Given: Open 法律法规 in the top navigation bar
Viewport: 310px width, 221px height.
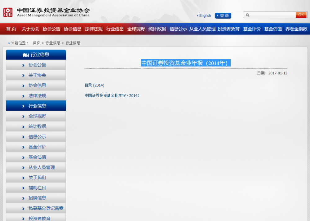Looking at the screenshot, I should pos(94,29).
